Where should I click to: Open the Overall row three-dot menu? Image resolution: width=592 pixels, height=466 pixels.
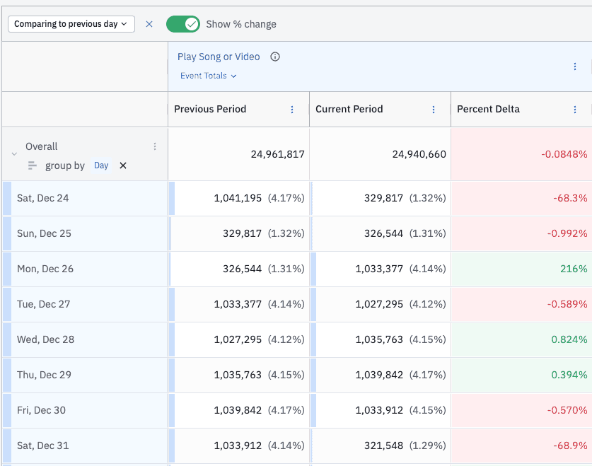155,146
